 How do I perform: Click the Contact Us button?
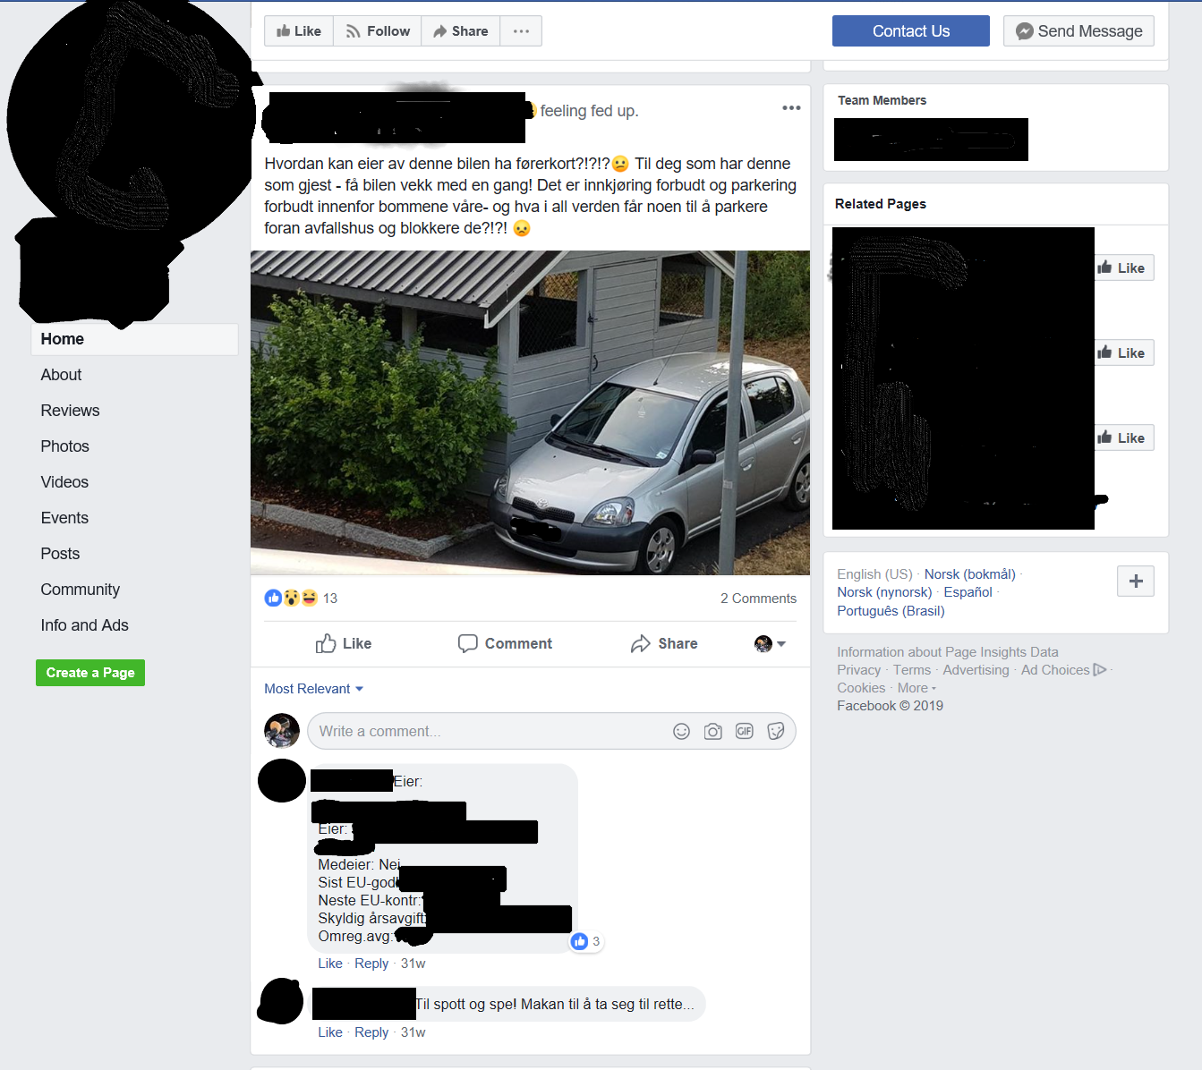pos(911,31)
